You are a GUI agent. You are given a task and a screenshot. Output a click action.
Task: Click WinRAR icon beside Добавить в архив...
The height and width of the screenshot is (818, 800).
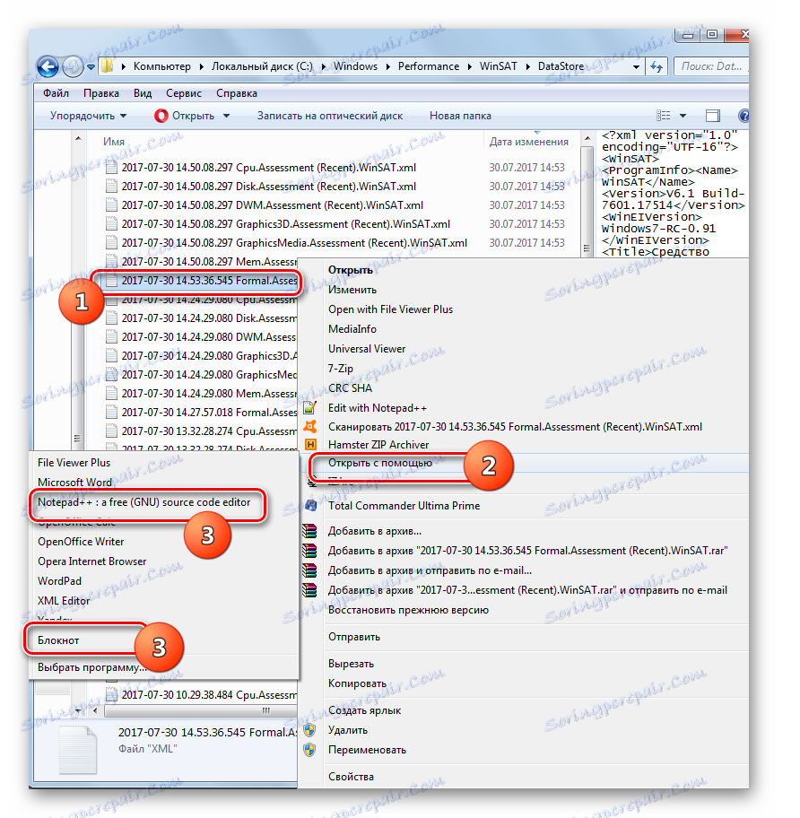pyautogui.click(x=309, y=531)
